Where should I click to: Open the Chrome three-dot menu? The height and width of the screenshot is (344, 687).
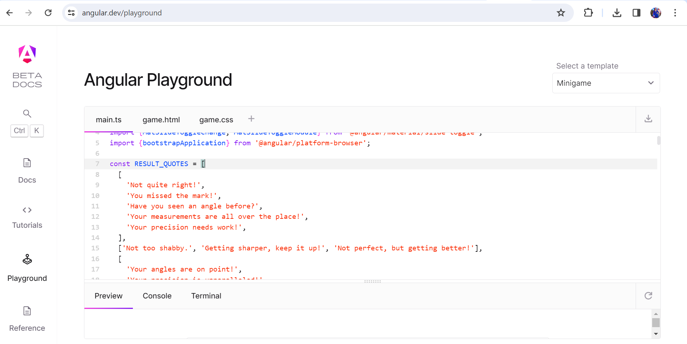675,13
